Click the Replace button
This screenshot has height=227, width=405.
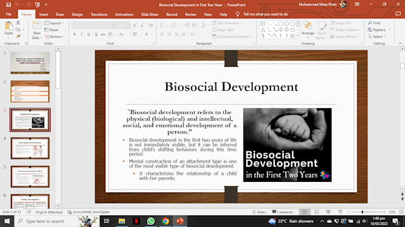(377, 30)
